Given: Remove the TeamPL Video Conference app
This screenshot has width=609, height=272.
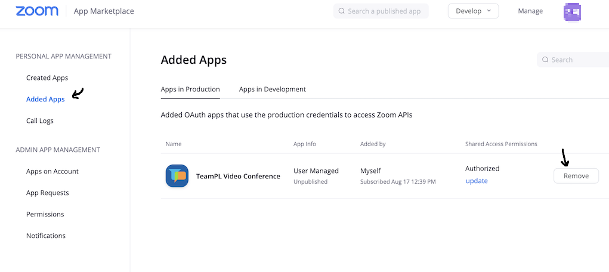Looking at the screenshot, I should pos(576,176).
